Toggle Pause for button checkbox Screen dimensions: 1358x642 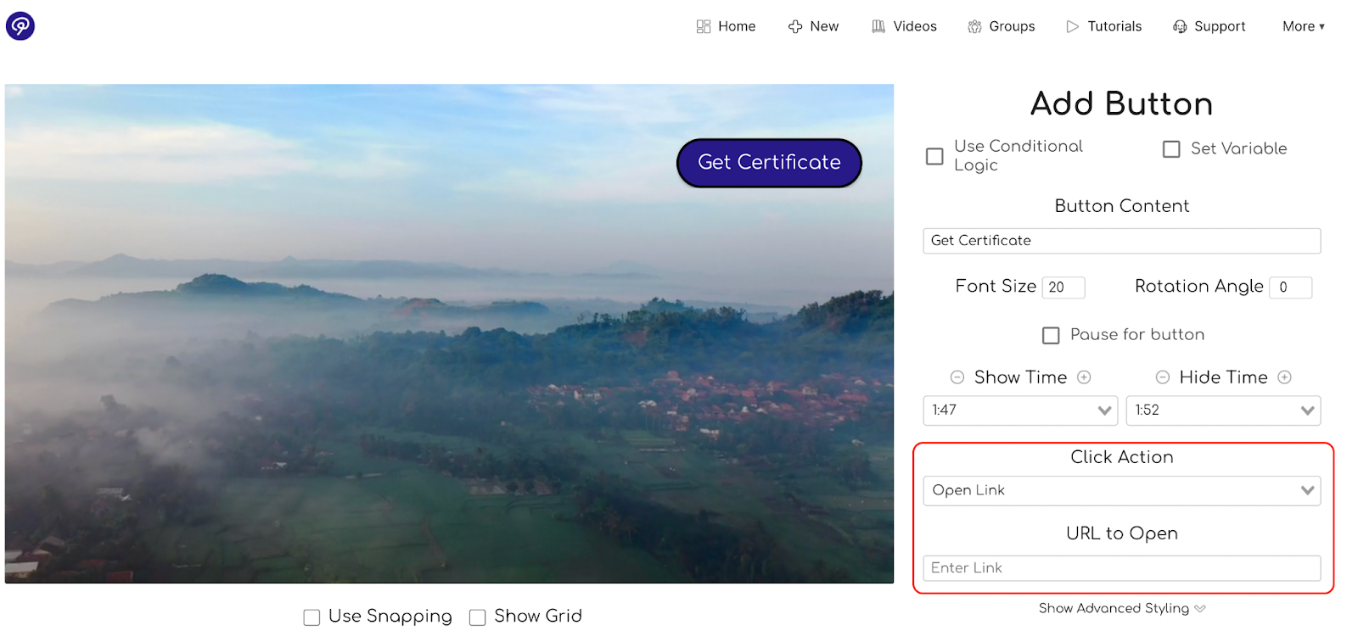pyautogui.click(x=1051, y=336)
